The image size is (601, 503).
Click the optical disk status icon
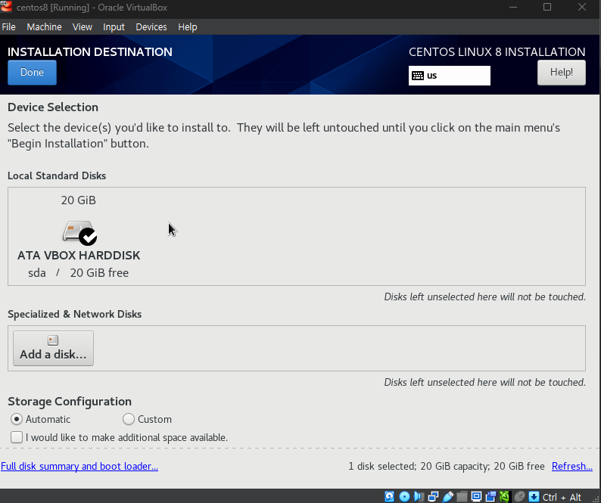pyautogui.click(x=404, y=496)
